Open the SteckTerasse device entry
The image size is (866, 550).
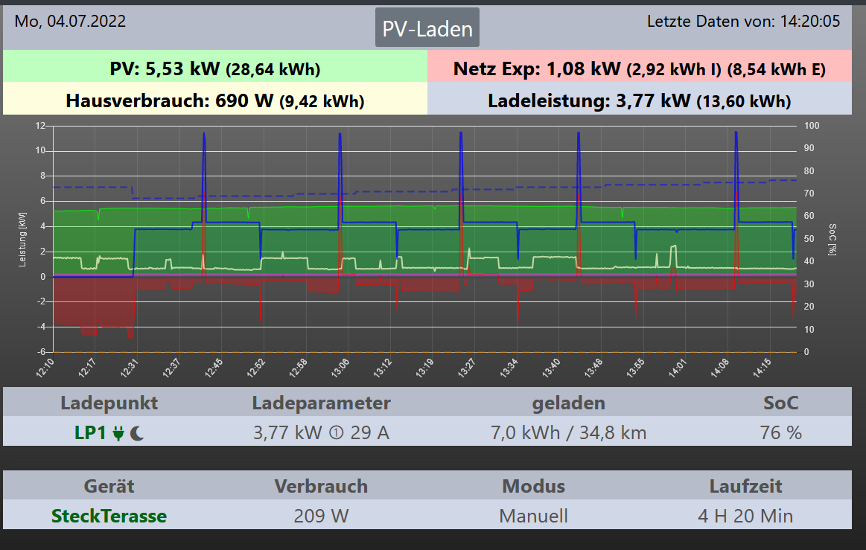[109, 516]
